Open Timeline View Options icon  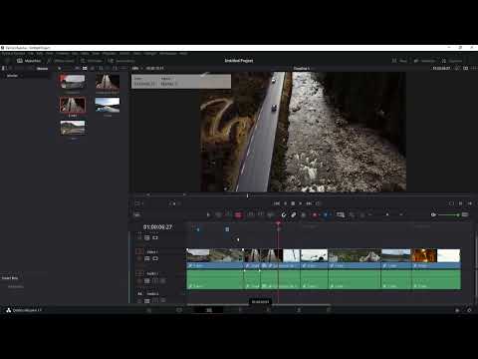click(x=137, y=215)
